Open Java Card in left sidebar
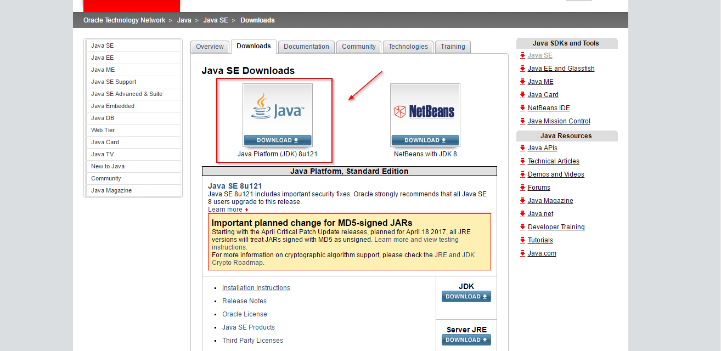This screenshot has width=721, height=351. coord(133,142)
